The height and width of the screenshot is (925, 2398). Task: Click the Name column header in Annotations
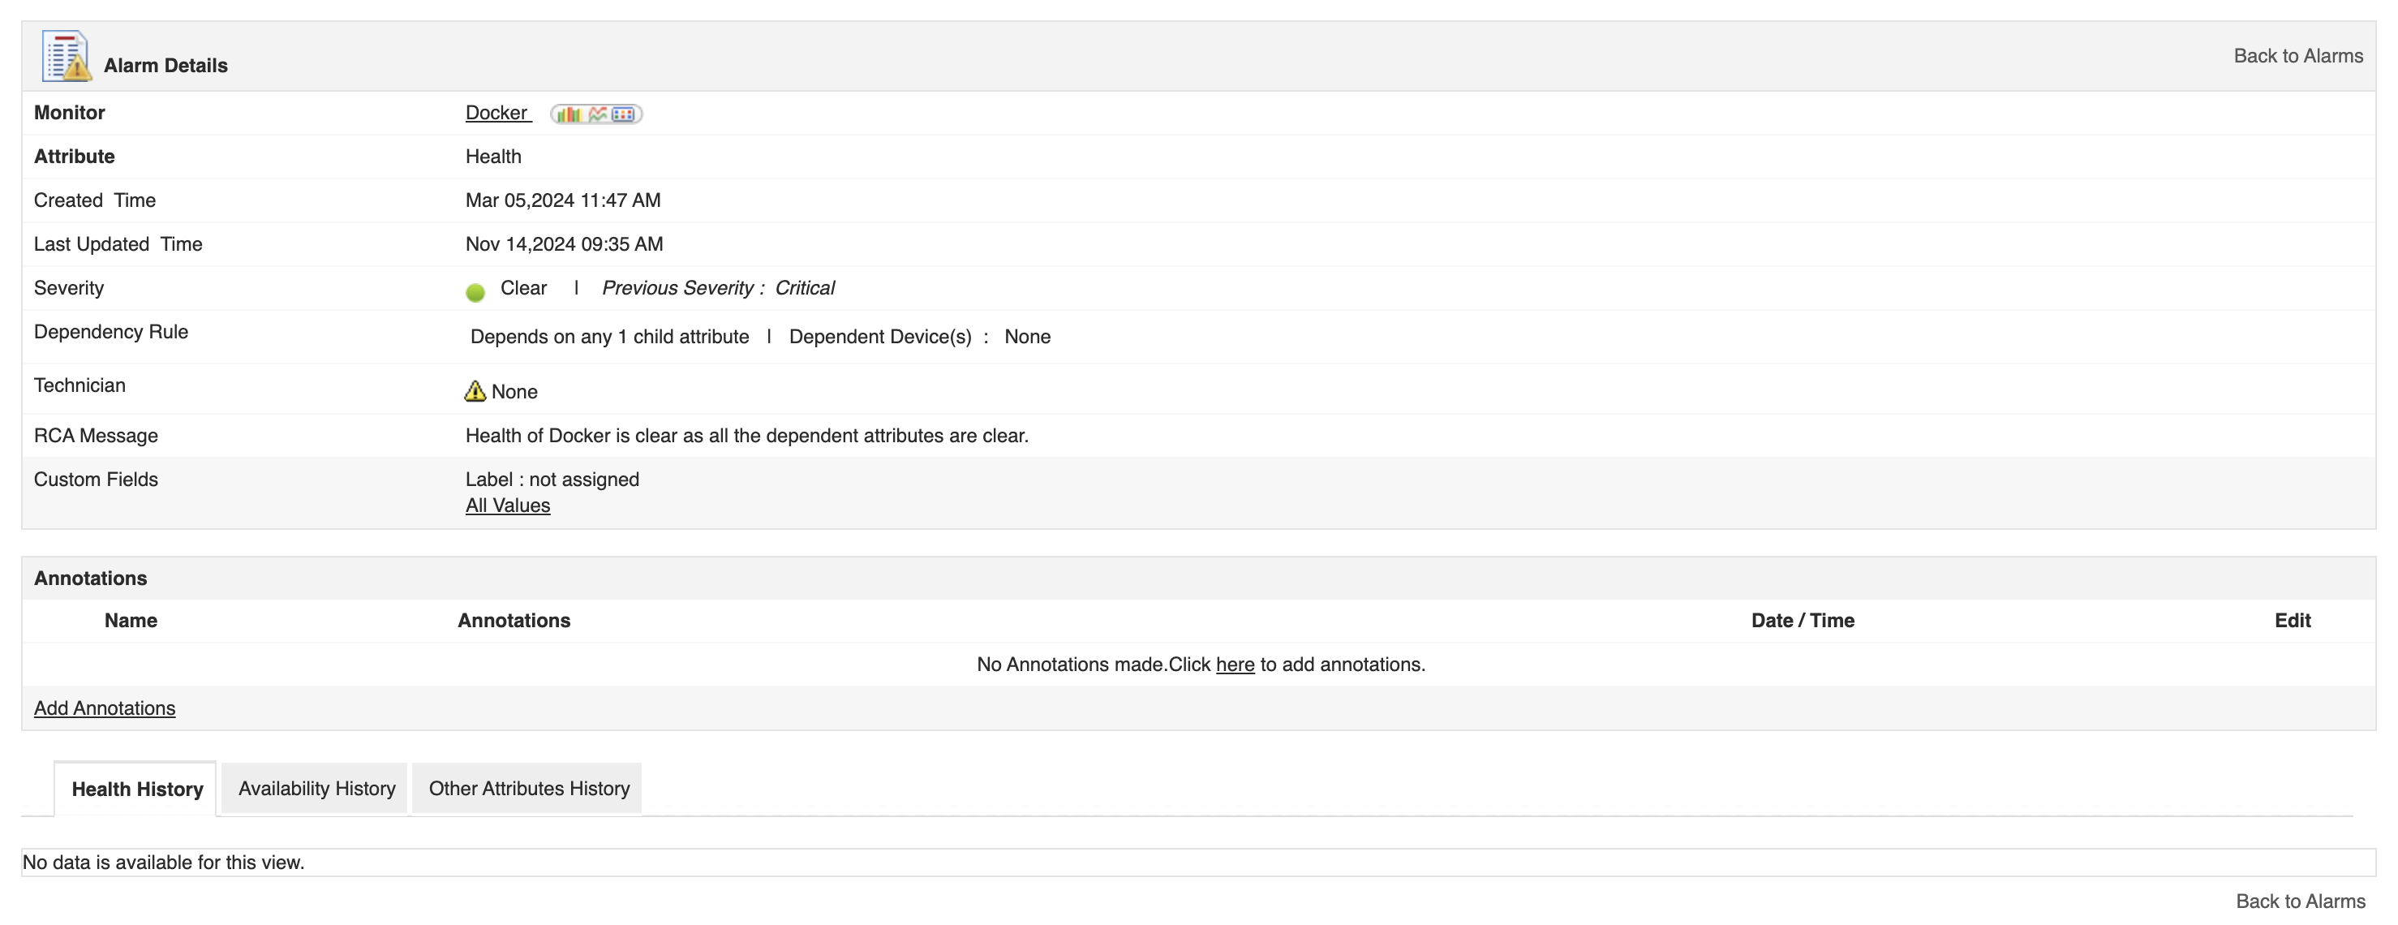click(x=130, y=621)
